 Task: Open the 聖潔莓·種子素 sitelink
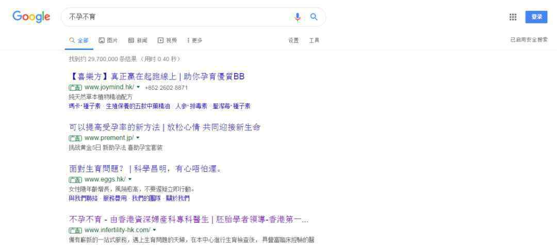[232, 106]
